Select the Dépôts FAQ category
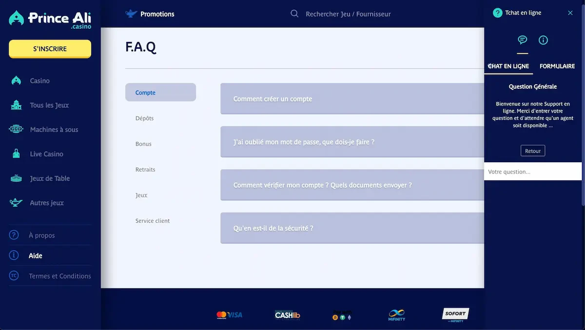This screenshot has height=330, width=585. pos(145,118)
